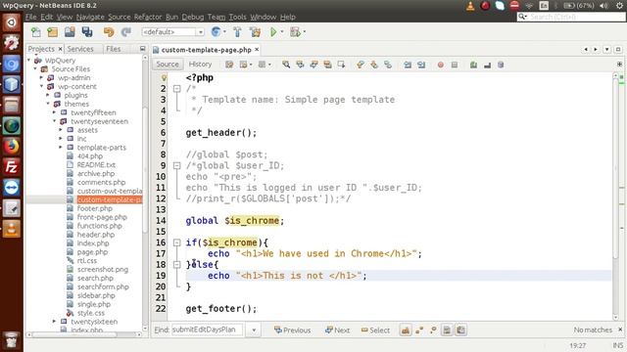Click the Last Edit editor toolbar icon
Viewport: 627px width, 352px height.
click(x=229, y=65)
